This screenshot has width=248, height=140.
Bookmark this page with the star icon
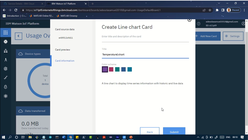coord(210,10)
